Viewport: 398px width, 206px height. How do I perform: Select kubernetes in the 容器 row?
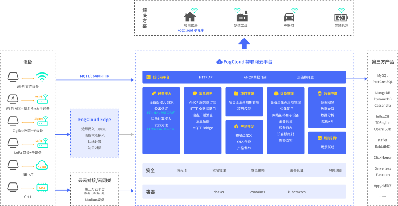(296, 192)
